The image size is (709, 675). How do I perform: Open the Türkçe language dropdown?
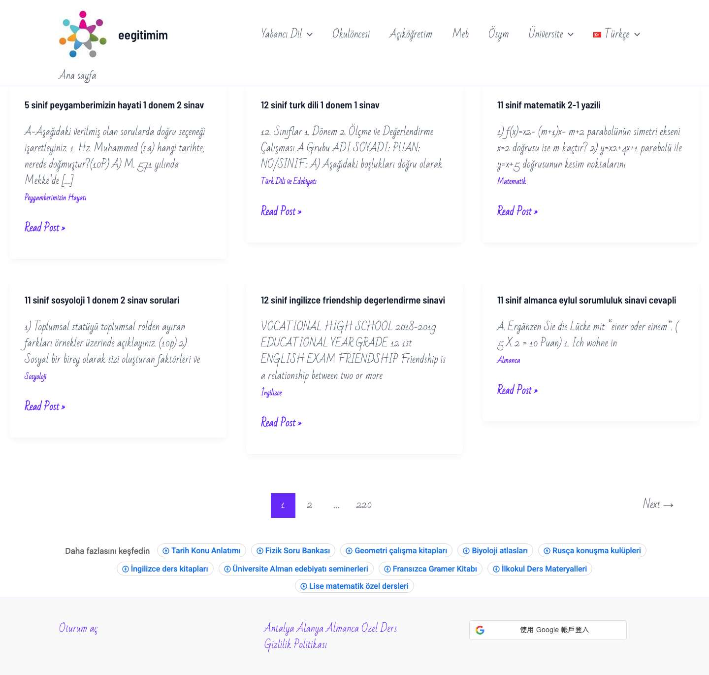[618, 34]
